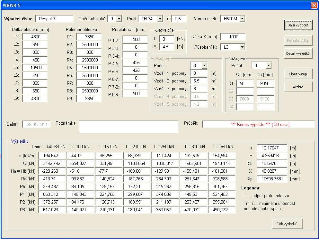Click the Vzdál. 3. podpory field
This screenshot has width=319, height=239.
coord(199,89)
